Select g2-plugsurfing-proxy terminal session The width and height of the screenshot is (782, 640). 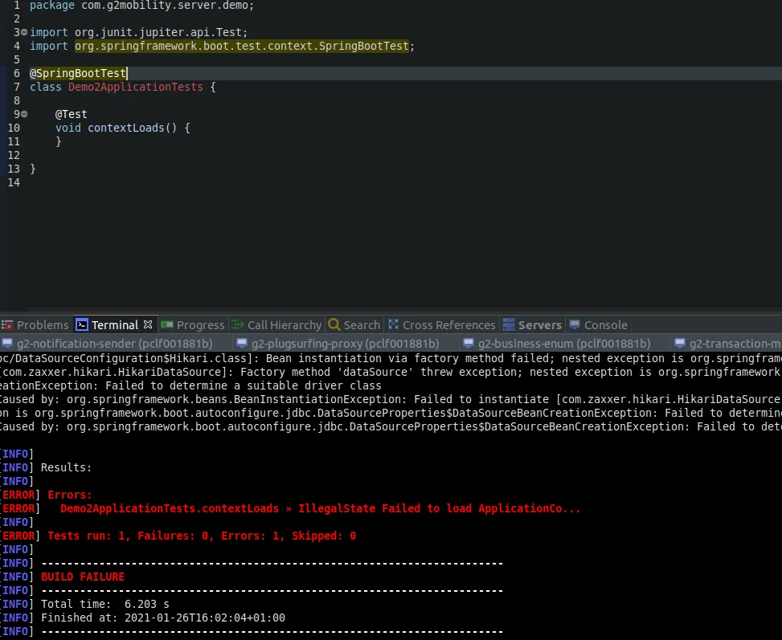coord(338,344)
